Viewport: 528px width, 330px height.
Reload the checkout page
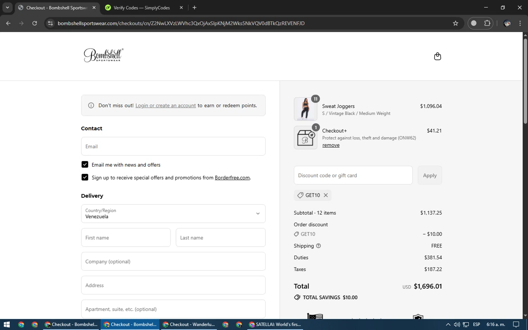point(34,23)
